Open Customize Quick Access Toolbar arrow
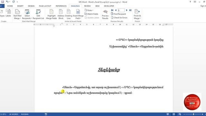206x116 pixels. [17, 2]
